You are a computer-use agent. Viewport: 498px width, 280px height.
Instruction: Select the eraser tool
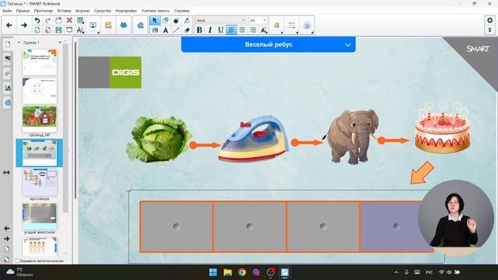(x=187, y=30)
